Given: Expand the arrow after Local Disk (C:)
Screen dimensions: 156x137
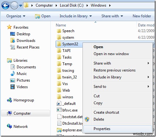Looking at the screenshot, I should click(x=87, y=5).
